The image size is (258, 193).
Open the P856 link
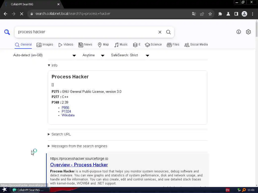(65, 108)
